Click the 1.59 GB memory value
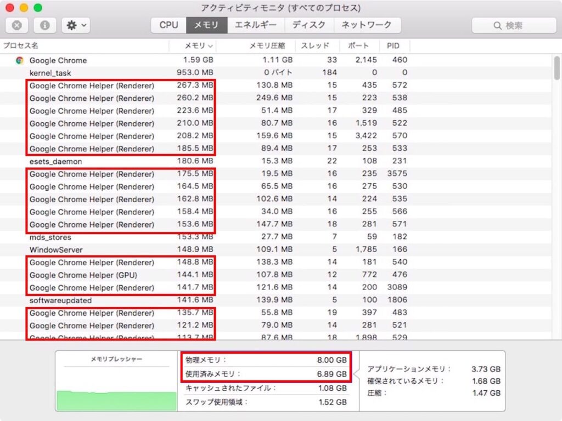Viewport: 562px width, 421px height. [198, 60]
